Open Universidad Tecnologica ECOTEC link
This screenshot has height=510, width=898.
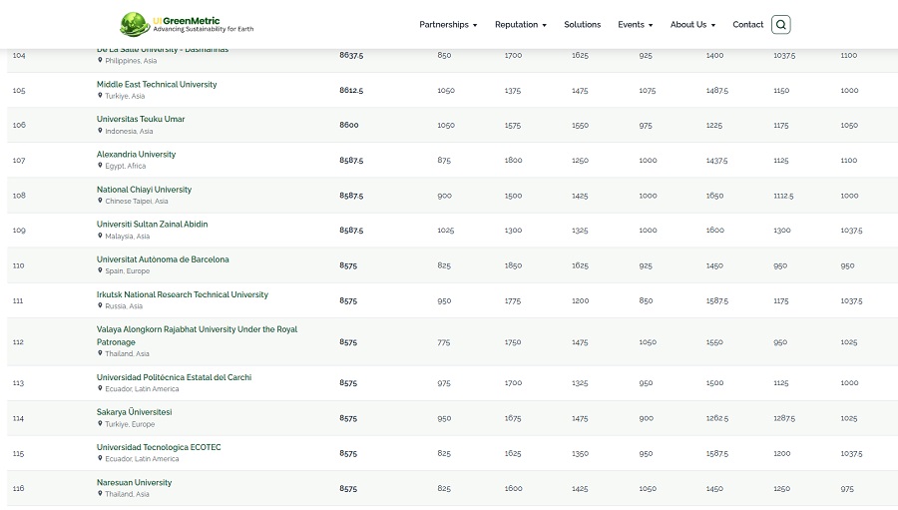click(x=158, y=447)
